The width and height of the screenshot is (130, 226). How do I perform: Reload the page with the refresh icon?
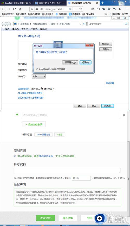[x=14, y=9]
